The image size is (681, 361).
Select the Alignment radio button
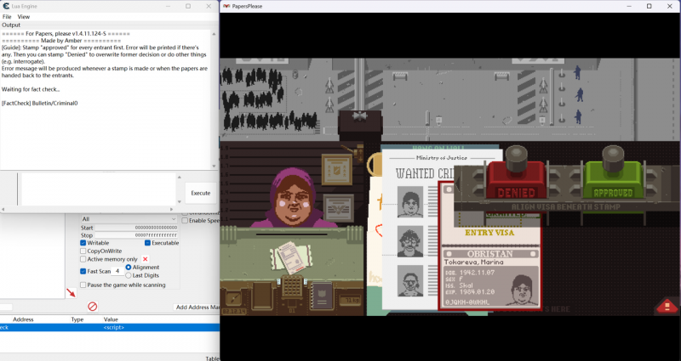tap(129, 268)
